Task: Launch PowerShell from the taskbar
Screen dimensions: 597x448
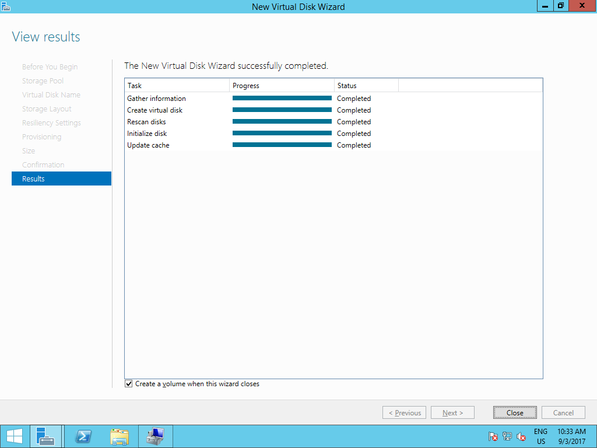Action: [x=83, y=436]
